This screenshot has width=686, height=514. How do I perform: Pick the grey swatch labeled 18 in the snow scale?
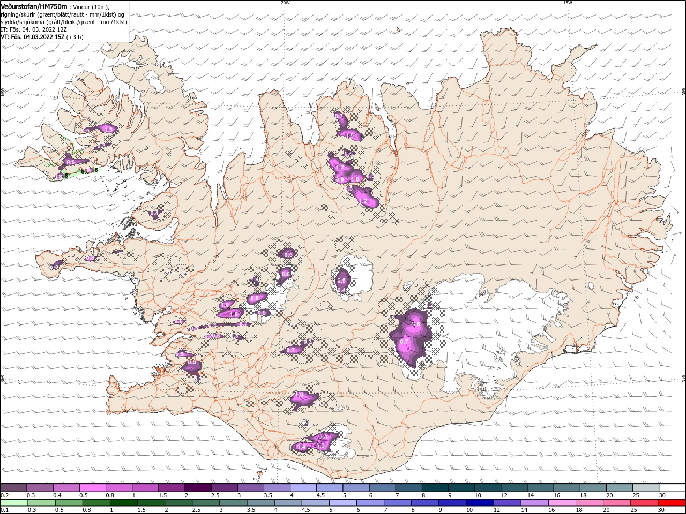(593, 488)
